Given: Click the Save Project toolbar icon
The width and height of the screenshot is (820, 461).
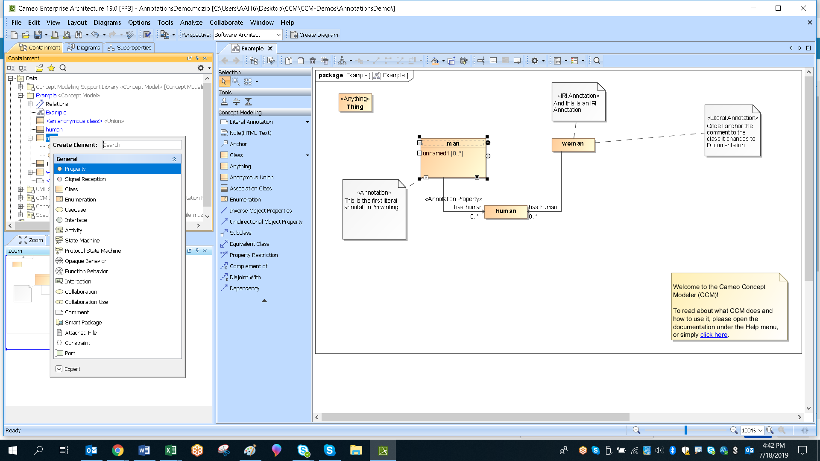Looking at the screenshot, I should [38, 35].
